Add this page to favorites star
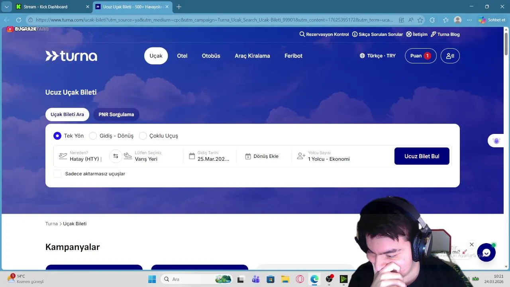 (x=420, y=20)
